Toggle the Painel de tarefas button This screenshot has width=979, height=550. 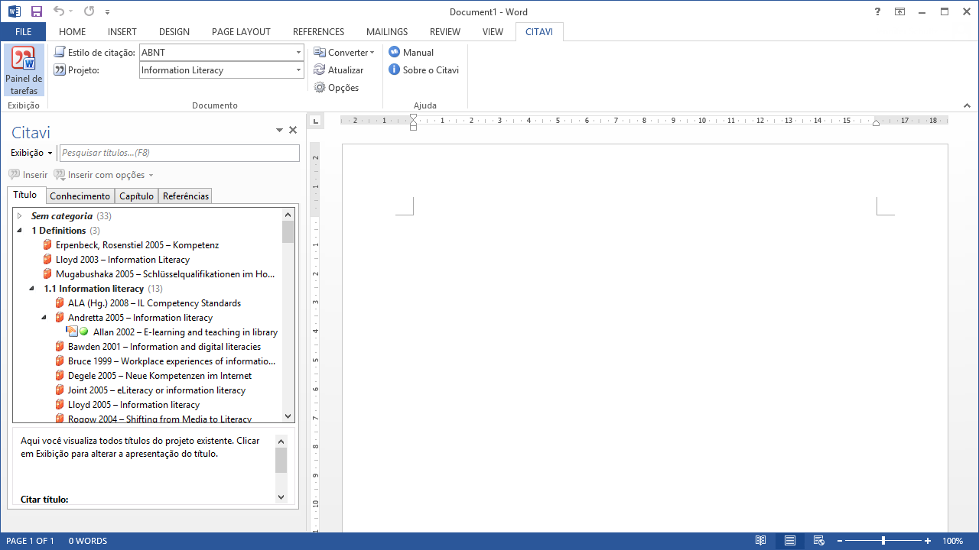pyautogui.click(x=24, y=70)
